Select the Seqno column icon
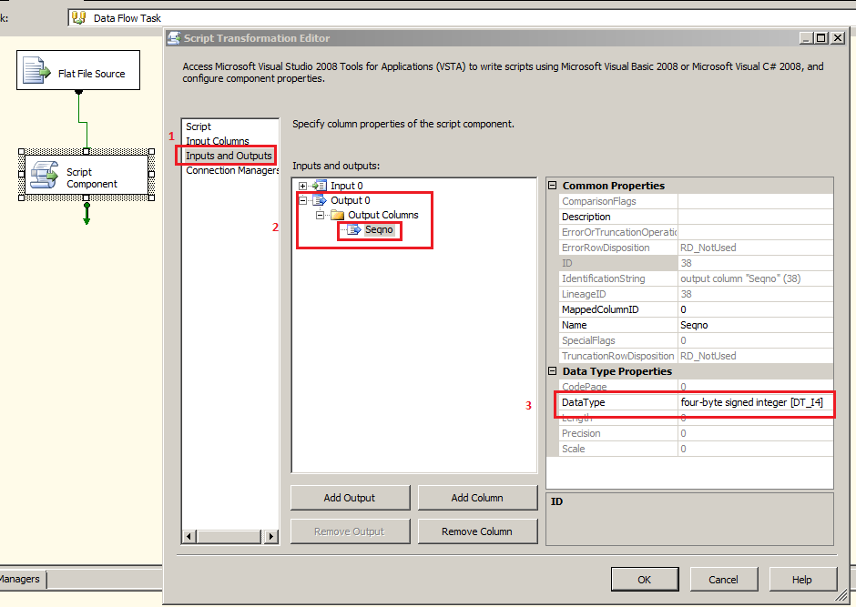 (352, 230)
